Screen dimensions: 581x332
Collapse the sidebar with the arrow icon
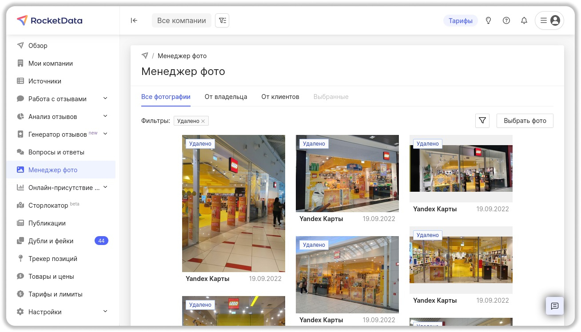[x=134, y=20]
